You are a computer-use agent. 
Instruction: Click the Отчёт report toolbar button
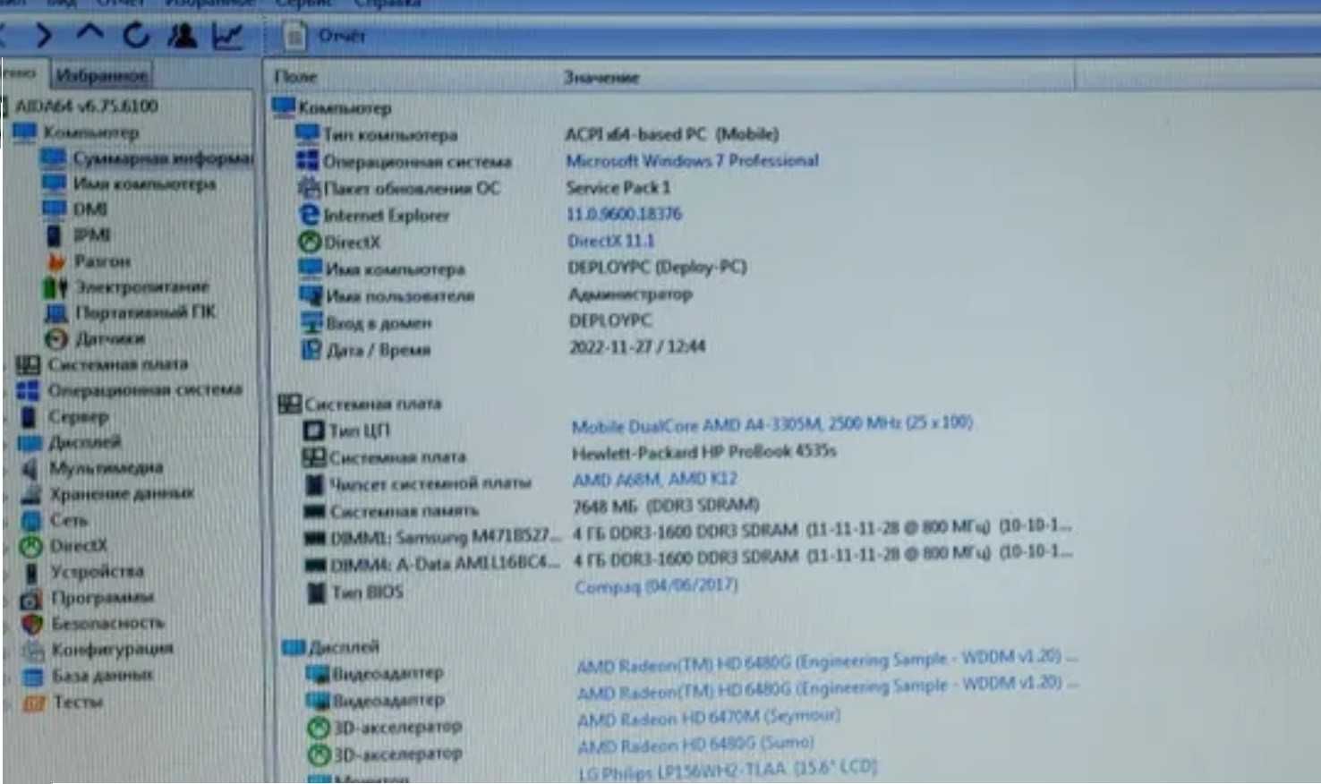326,36
